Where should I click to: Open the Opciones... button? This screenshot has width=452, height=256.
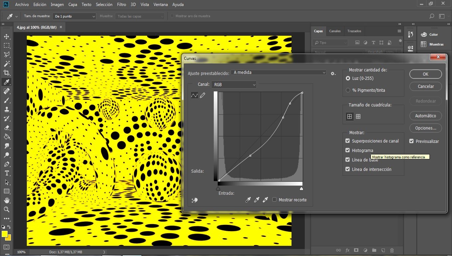pyautogui.click(x=425, y=128)
